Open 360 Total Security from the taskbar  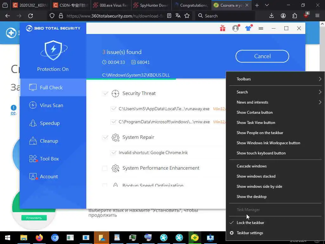[x=195, y=238]
